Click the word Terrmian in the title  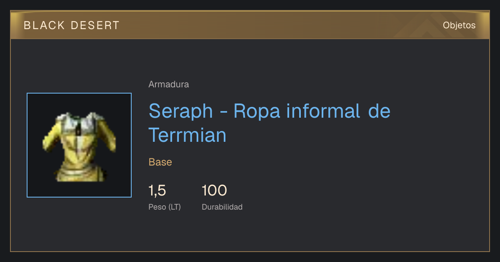(187, 135)
